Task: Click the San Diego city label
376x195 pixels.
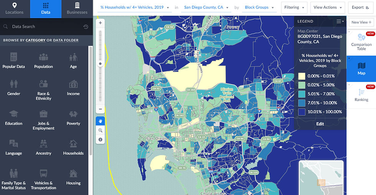Action: tap(157, 138)
